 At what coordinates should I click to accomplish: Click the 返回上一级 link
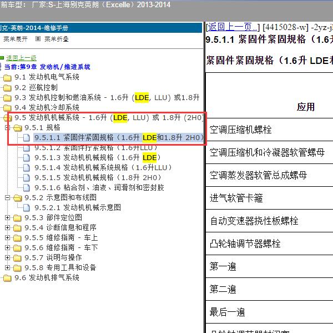tap(21, 58)
